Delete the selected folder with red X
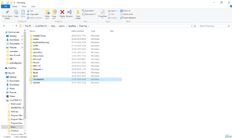This screenshot has height=138, width=232. click(x=62, y=14)
